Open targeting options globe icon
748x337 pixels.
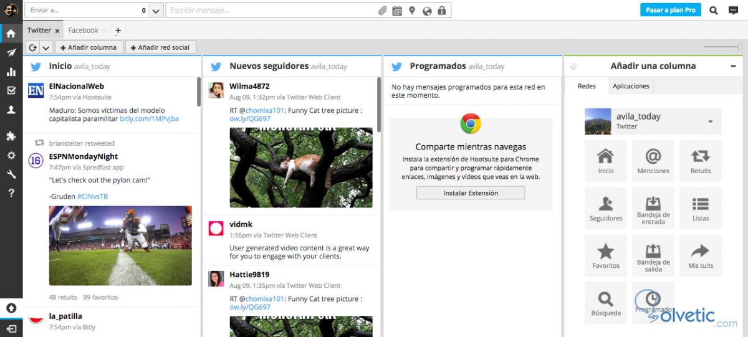tap(427, 11)
